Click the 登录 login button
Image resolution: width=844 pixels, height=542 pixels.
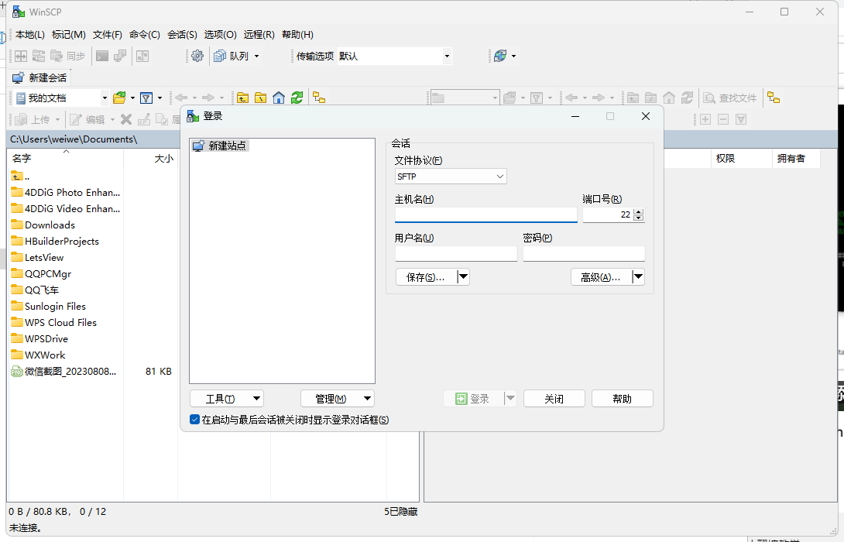pyautogui.click(x=479, y=398)
